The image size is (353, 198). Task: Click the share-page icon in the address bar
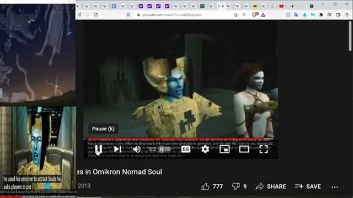[x=236, y=15]
